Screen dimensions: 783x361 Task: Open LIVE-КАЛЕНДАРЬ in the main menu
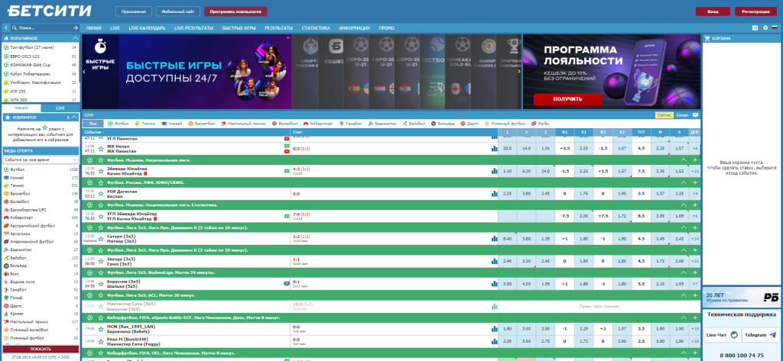pos(146,27)
